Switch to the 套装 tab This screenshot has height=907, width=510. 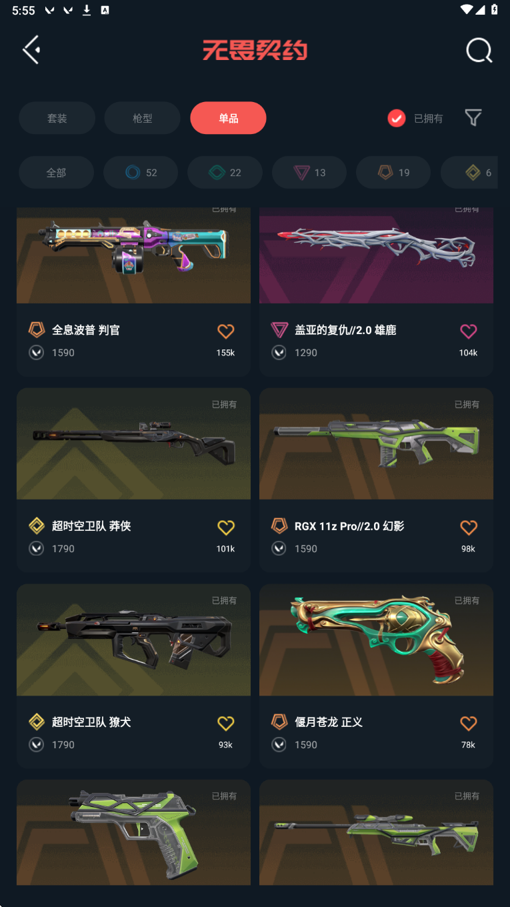click(57, 118)
